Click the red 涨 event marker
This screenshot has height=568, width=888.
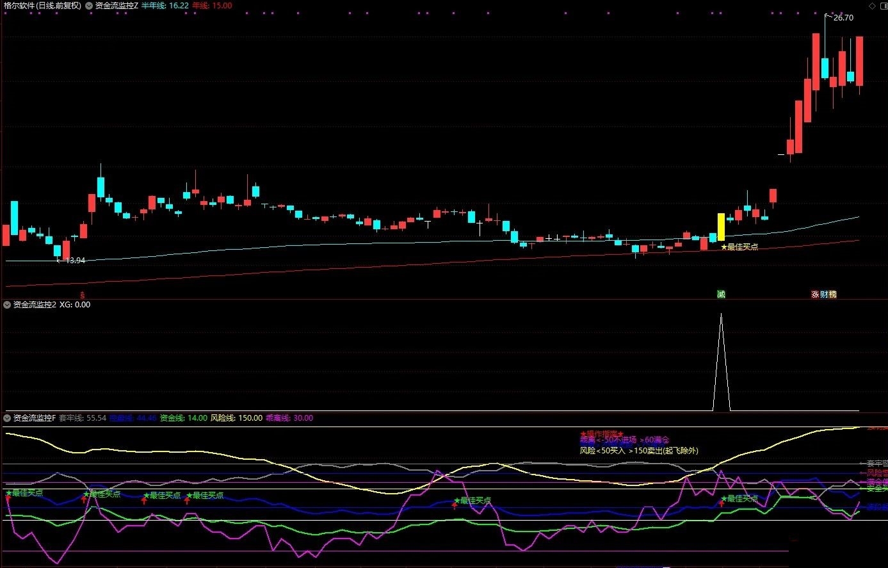click(815, 295)
